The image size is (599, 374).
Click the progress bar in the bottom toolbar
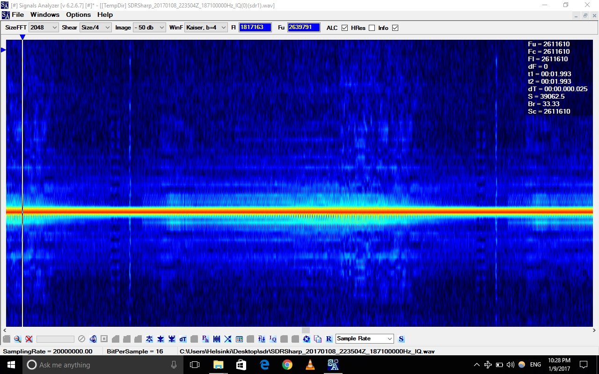[x=55, y=339]
